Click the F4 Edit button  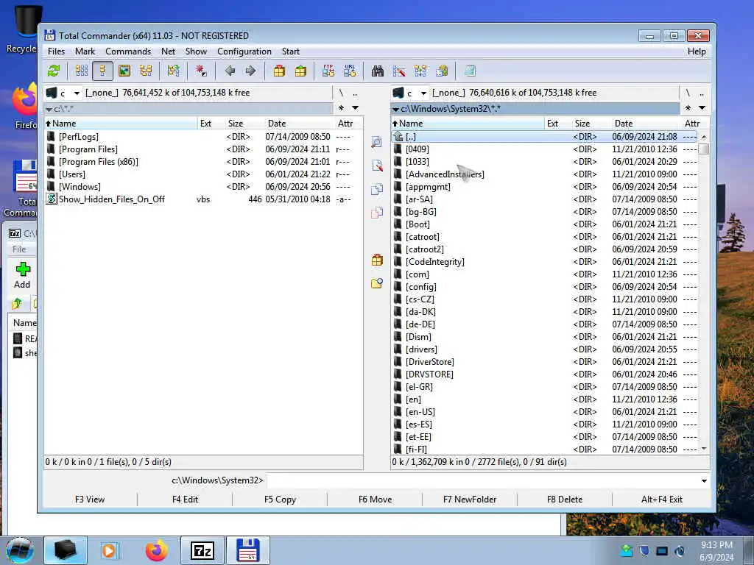185,500
